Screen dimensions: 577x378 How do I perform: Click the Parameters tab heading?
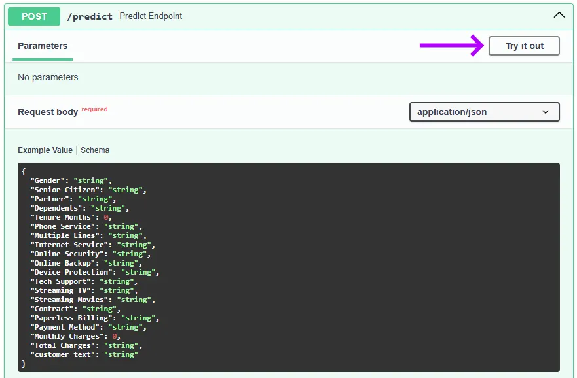tap(42, 46)
